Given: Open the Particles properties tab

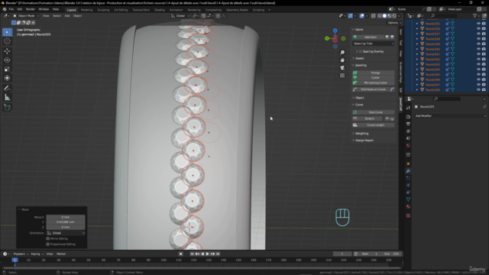Looking at the screenshot, I should [408, 178].
